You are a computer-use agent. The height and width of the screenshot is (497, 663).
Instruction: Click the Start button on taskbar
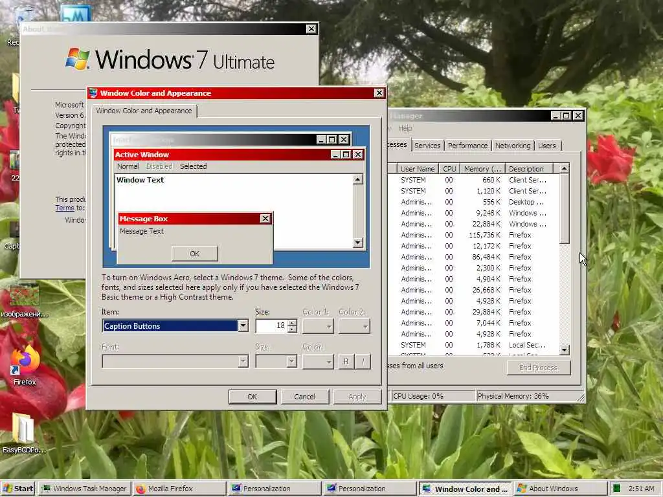(17, 489)
